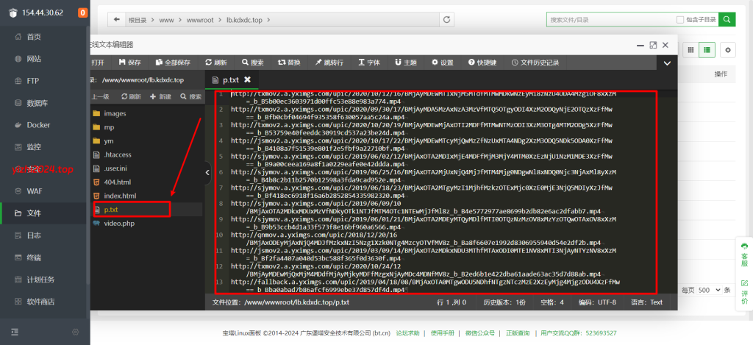The width and height of the screenshot is (753, 345).
Task: Click the back arrow in path bar
Action: coord(116,20)
